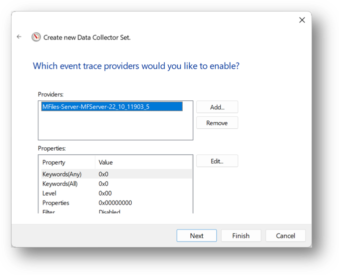Select the Keywords(All) property row

[x=116, y=184]
